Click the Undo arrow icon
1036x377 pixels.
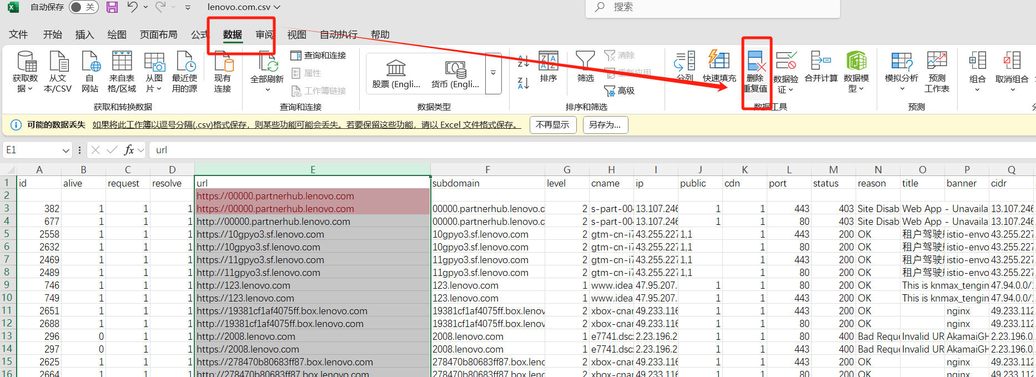click(x=132, y=7)
